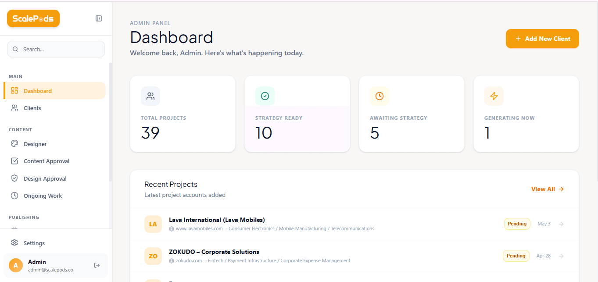Open zokudo.com link
This screenshot has width=598, height=282.
pyautogui.click(x=189, y=261)
